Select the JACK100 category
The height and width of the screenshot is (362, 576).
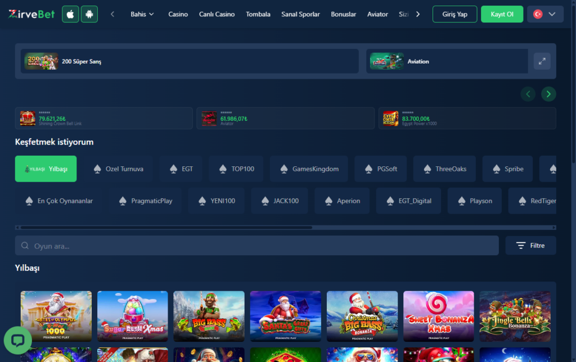click(280, 201)
